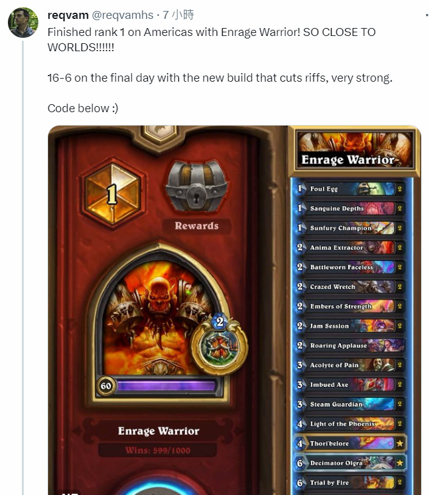Viewport: 429px width, 495px height.
Task: Open the tweet's 7-hour timestamp
Action: [178, 15]
